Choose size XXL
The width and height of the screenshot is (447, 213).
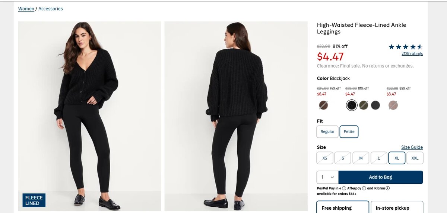tap(415, 158)
